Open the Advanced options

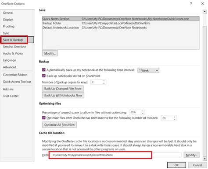tap(10, 67)
